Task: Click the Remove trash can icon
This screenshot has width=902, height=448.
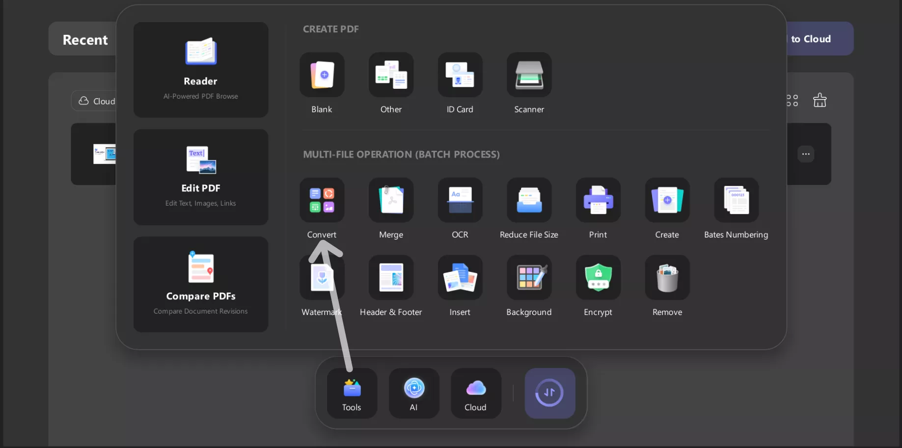Action: tap(667, 278)
